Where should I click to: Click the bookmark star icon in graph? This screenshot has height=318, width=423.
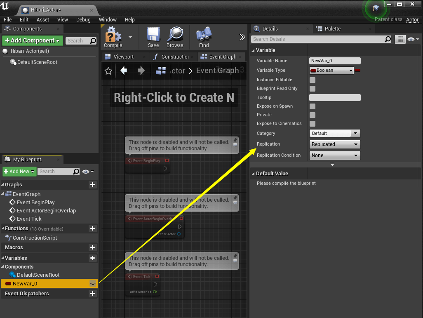click(x=108, y=71)
